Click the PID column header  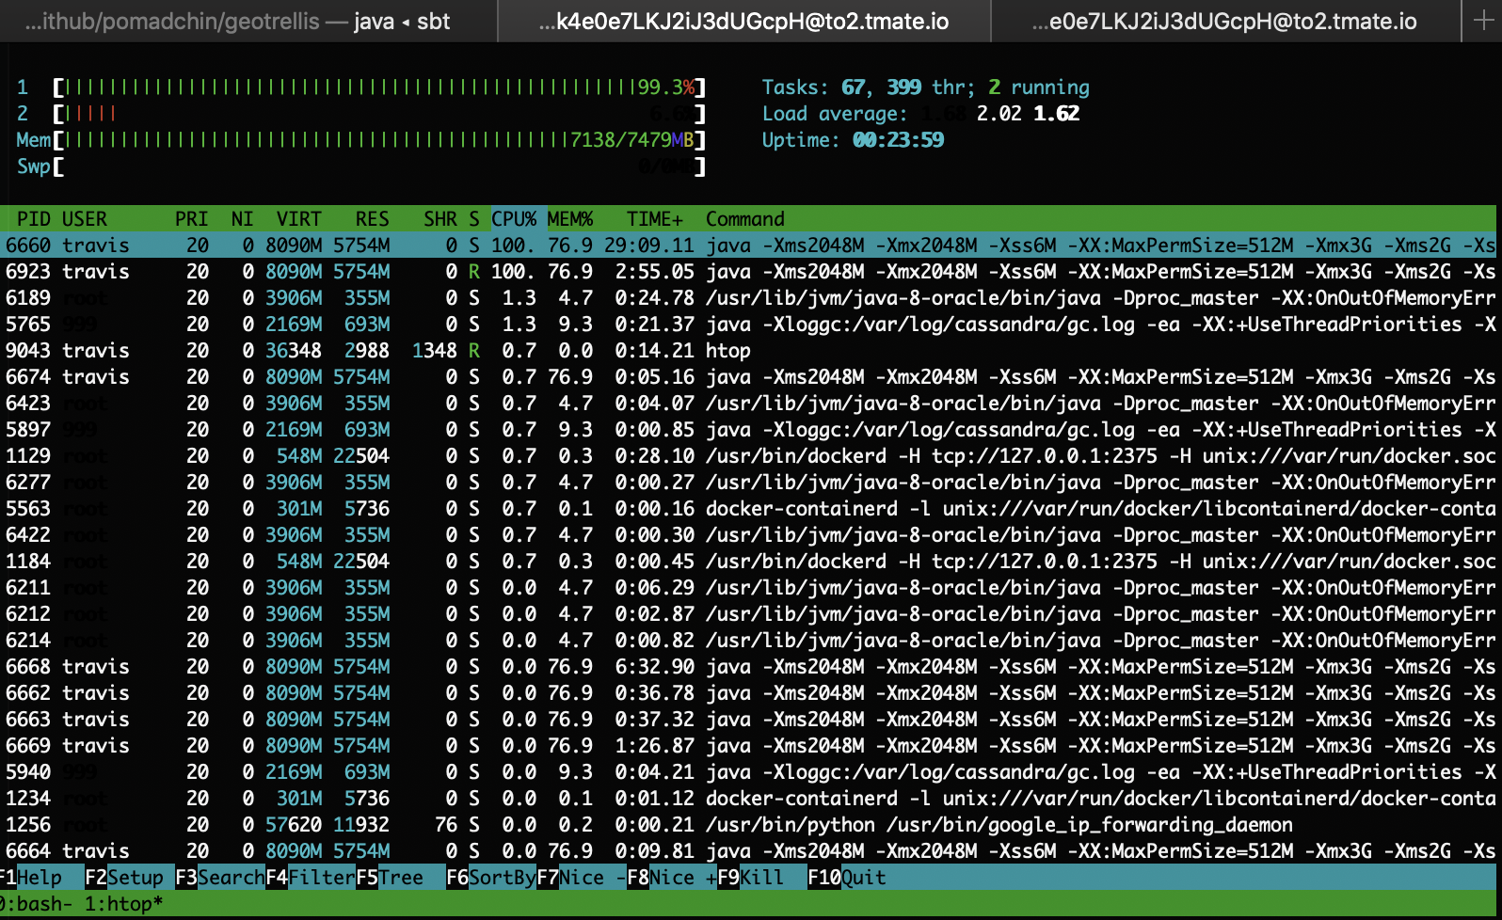tap(34, 219)
